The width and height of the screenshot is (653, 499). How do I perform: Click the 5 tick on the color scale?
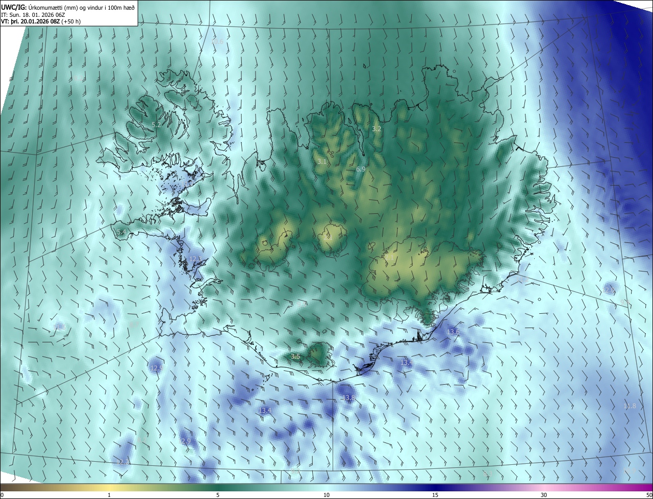tap(218, 495)
